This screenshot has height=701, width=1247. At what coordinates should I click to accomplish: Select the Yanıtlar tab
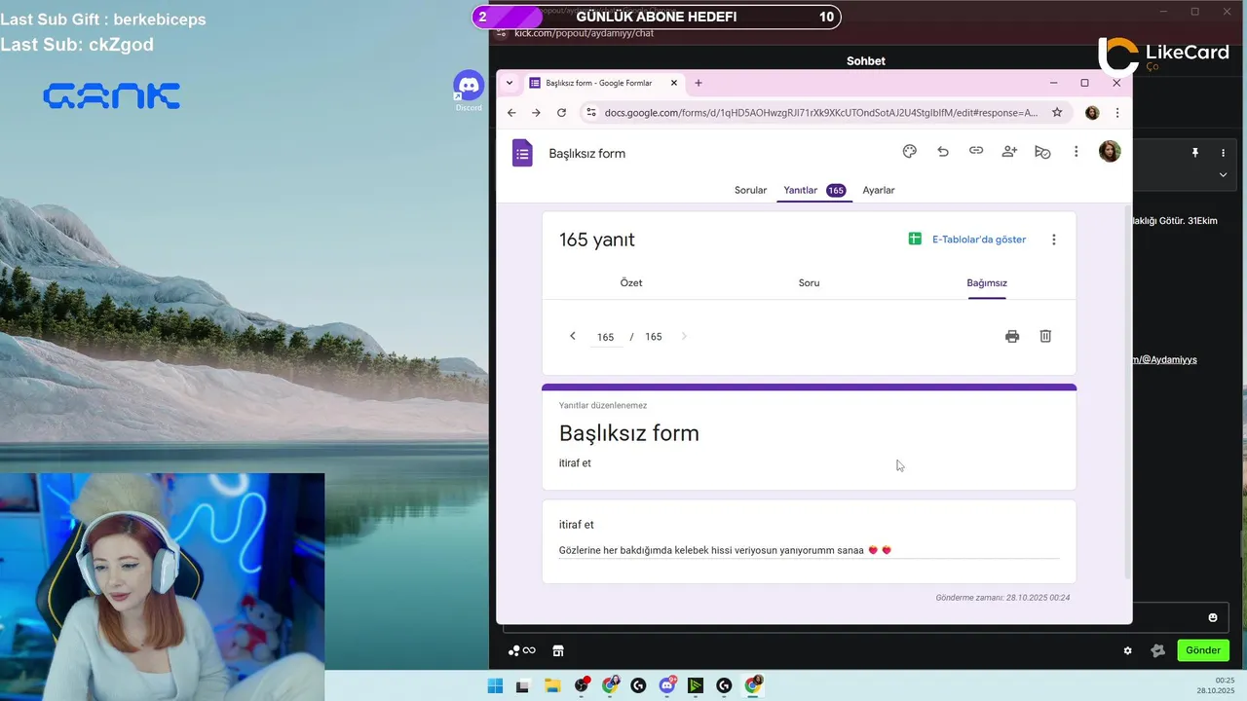(x=814, y=190)
